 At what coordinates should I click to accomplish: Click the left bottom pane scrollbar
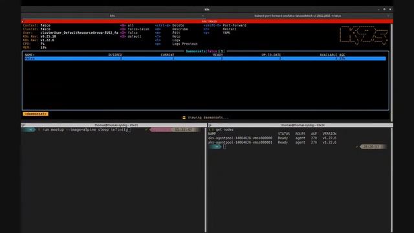click(206, 180)
